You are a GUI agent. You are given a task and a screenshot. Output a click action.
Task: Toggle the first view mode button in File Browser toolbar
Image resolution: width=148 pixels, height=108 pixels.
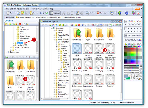pyautogui.click(x=97, y=25)
